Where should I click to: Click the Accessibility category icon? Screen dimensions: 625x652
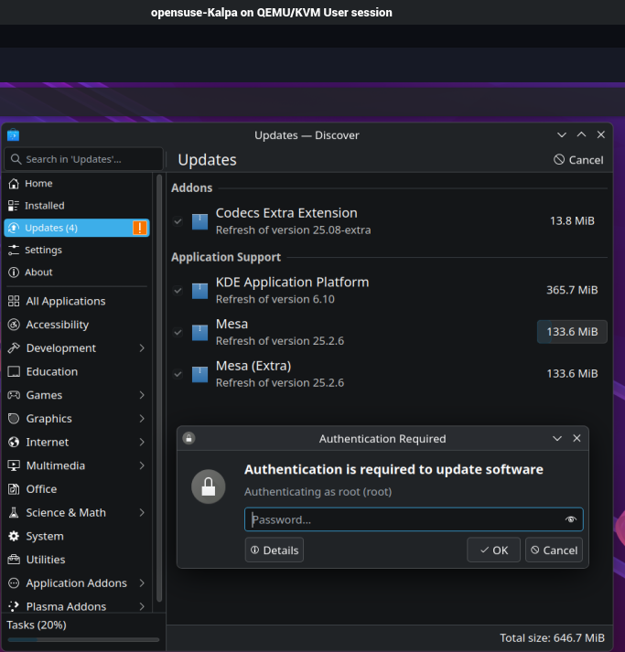point(14,325)
